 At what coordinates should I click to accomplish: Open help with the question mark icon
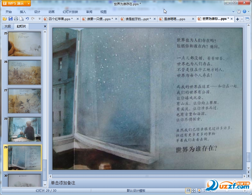pyautogui.click(x=244, y=11)
